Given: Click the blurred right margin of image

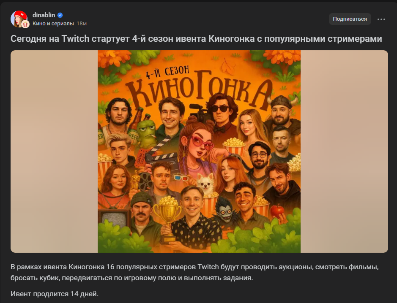Looking at the screenshot, I should (344, 151).
